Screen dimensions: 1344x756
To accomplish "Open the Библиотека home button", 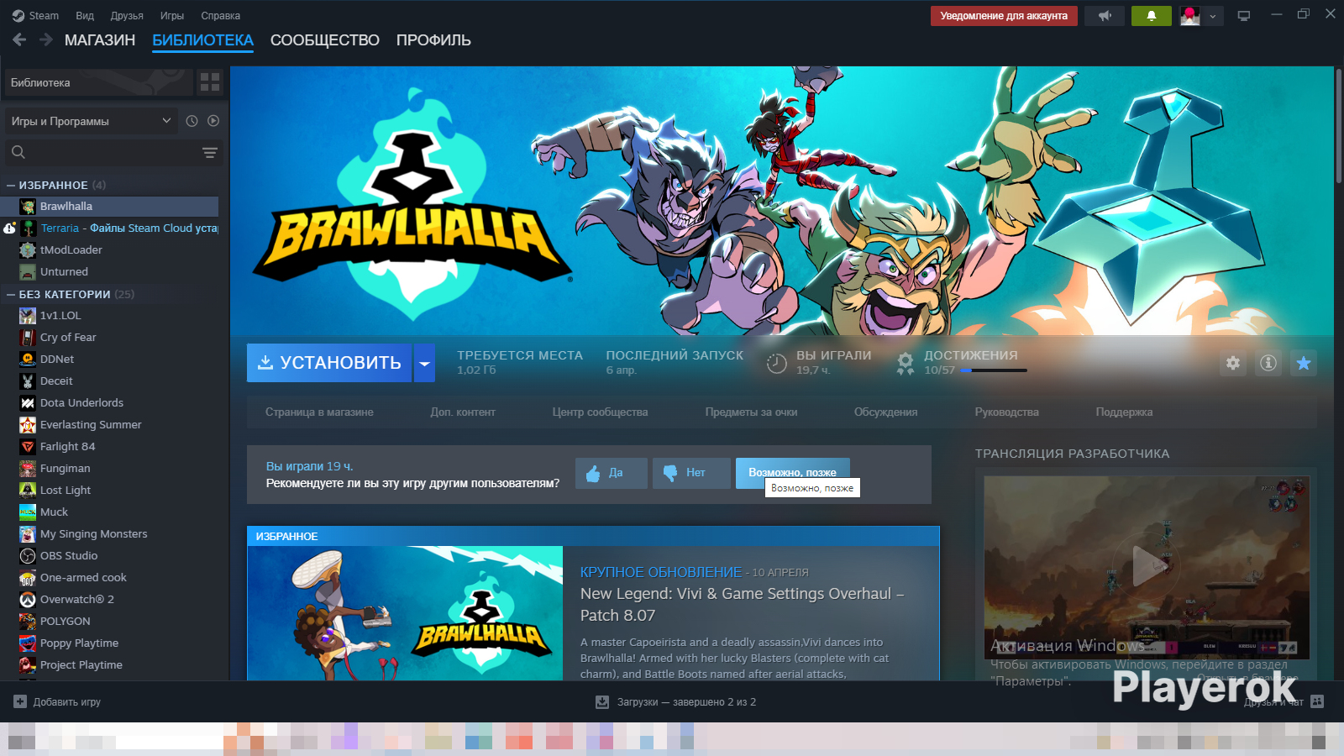I will [98, 82].
